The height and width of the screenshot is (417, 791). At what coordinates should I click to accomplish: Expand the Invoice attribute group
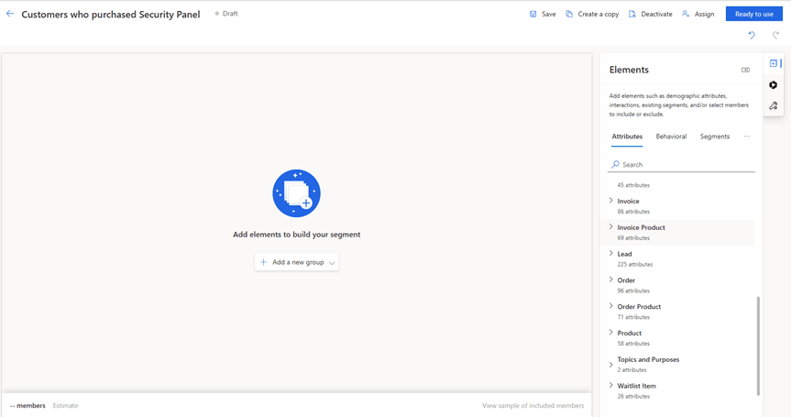click(611, 201)
